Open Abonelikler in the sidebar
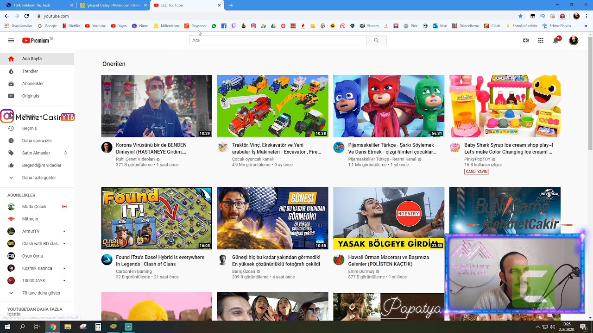This screenshot has height=333, width=593. pos(37,84)
